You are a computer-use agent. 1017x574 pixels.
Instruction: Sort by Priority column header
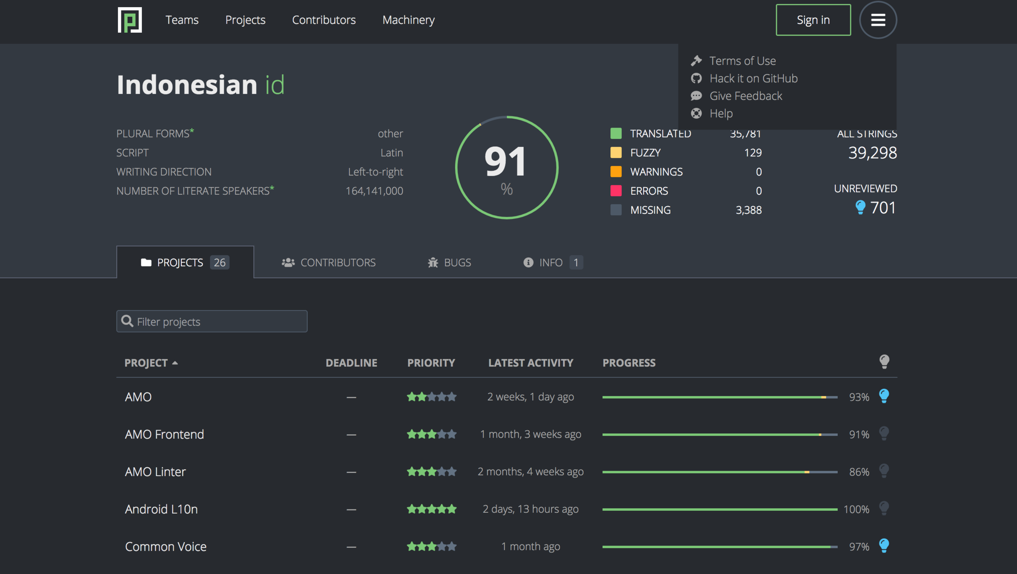431,363
